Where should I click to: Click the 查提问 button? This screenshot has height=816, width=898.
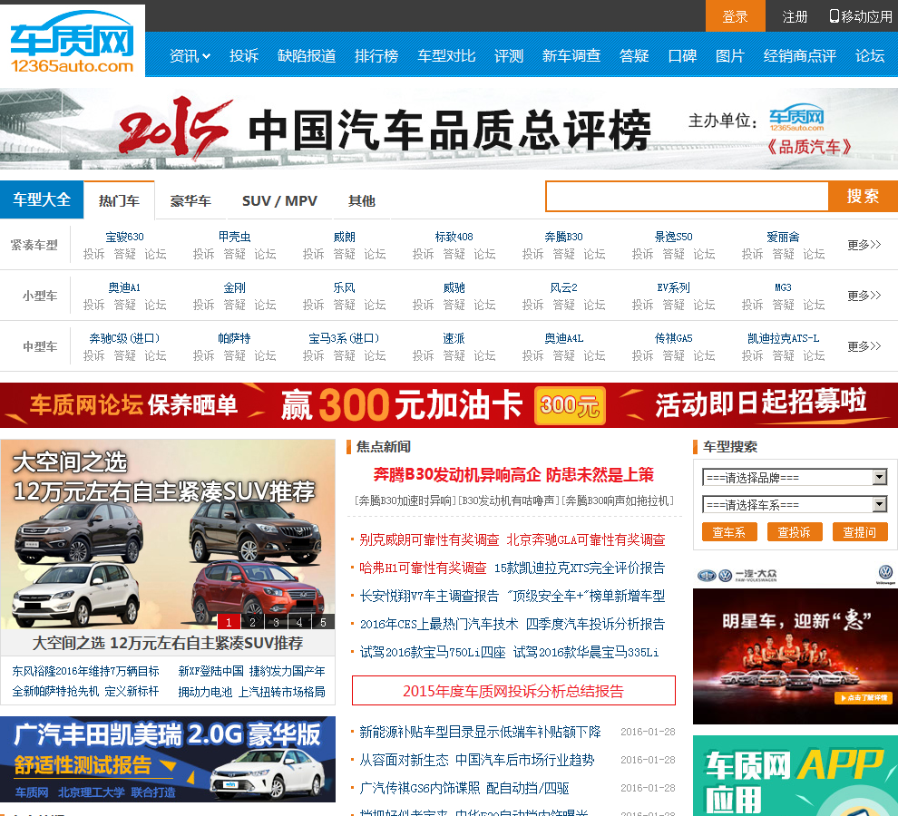[860, 532]
